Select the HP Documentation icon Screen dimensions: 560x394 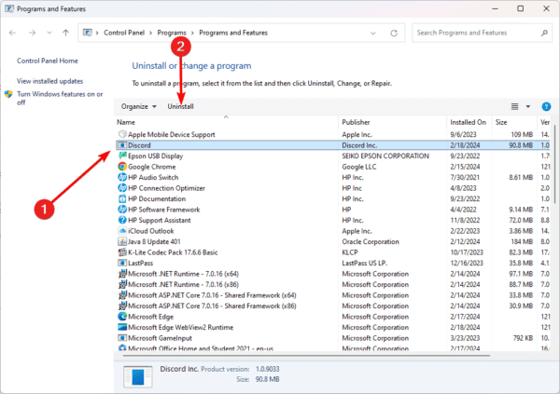122,198
